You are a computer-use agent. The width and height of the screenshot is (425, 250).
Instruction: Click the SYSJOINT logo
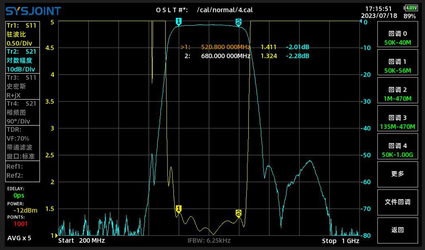(x=33, y=11)
